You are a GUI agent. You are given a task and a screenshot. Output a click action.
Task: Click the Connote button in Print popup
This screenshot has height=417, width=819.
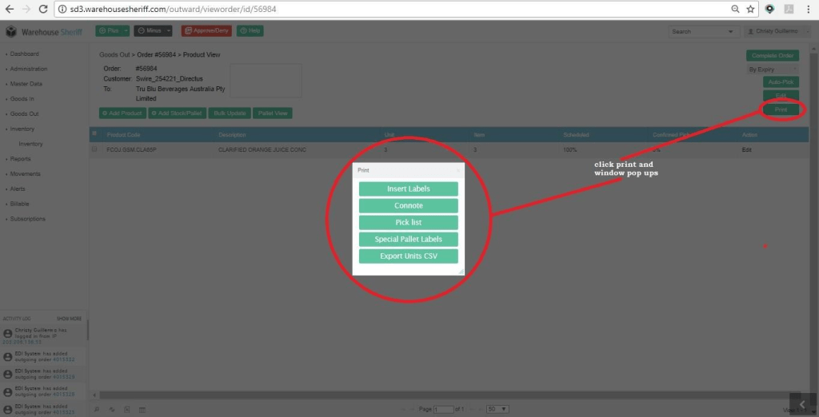click(x=408, y=206)
